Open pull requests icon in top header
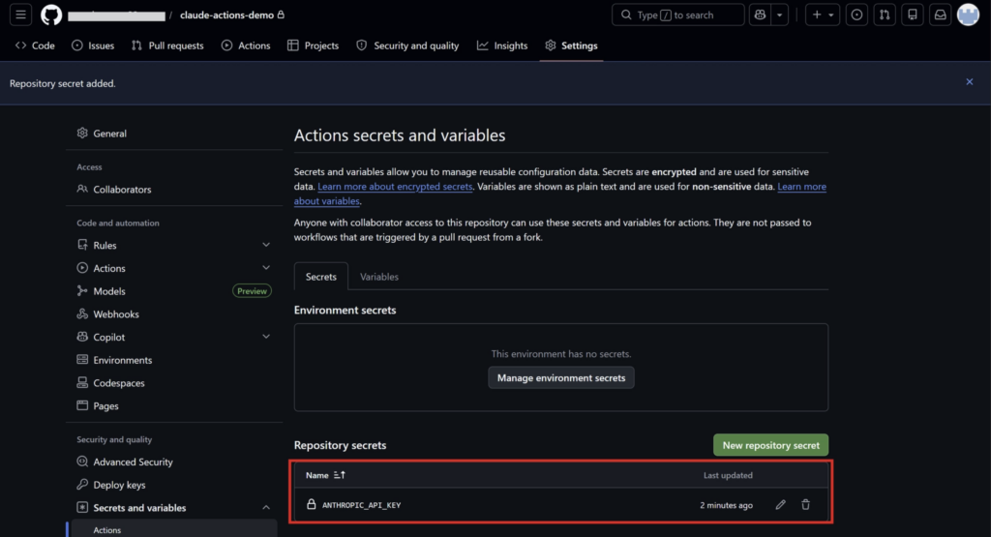This screenshot has width=991, height=537. click(x=885, y=15)
